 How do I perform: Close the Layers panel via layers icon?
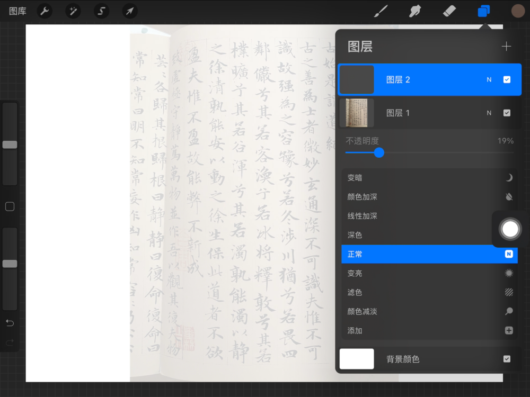pyautogui.click(x=483, y=11)
